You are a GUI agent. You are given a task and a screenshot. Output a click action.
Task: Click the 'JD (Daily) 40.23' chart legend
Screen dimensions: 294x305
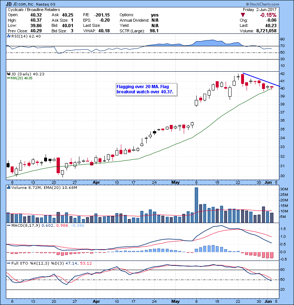28,74
